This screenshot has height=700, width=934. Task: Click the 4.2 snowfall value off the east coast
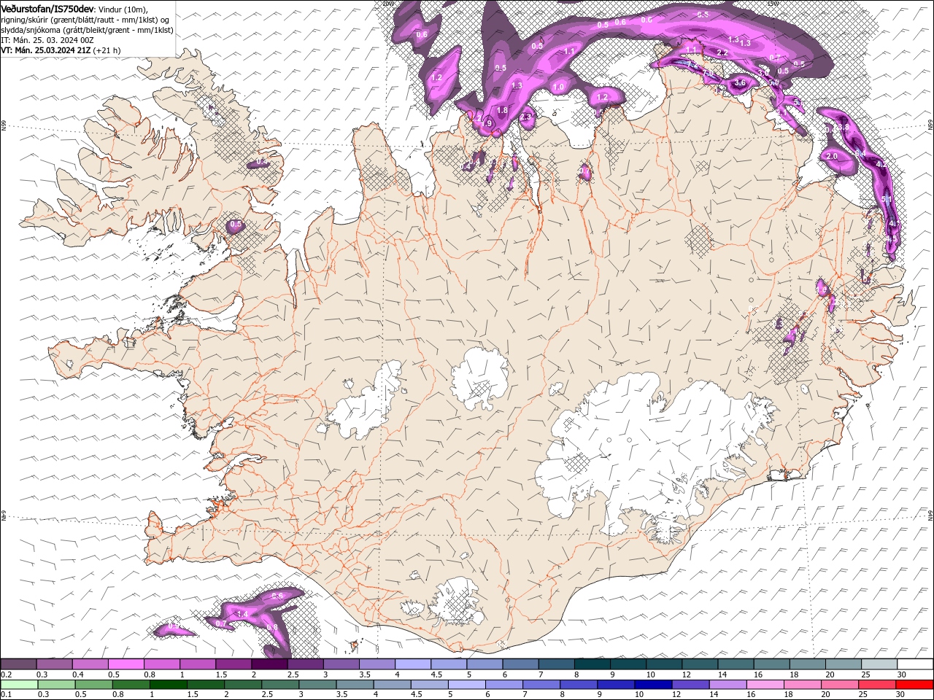coord(881,165)
